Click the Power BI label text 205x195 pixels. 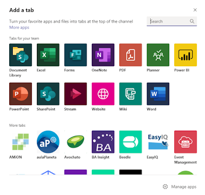point(182,70)
